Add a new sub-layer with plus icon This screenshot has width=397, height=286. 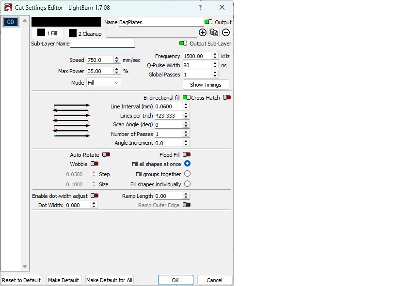tap(203, 32)
